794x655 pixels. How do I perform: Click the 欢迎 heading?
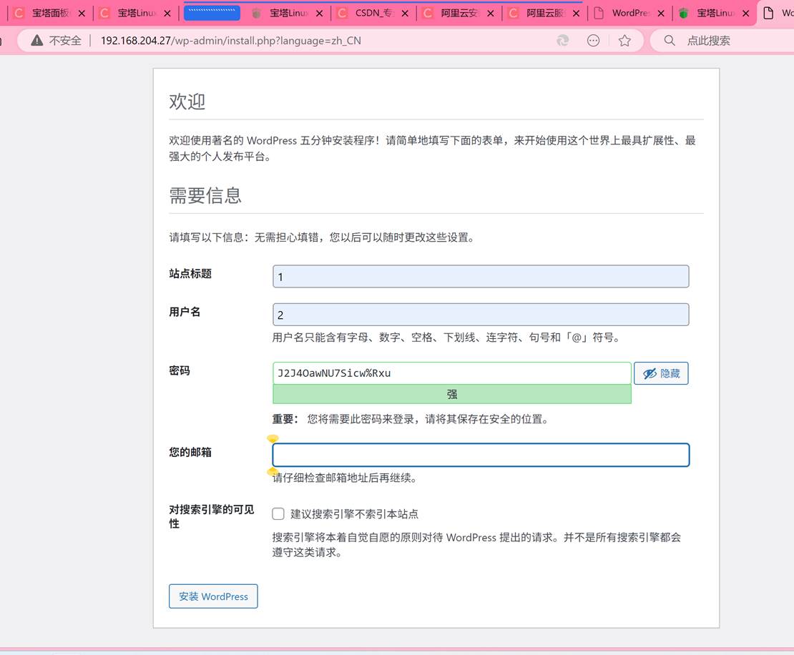coord(187,102)
